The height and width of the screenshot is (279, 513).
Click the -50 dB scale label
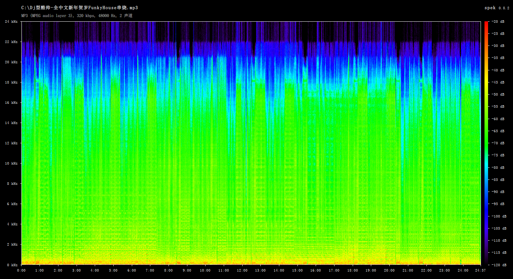498,95
